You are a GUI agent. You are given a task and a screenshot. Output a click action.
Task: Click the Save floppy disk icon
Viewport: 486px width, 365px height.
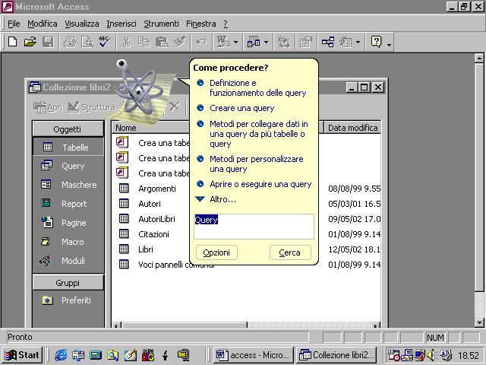click(x=48, y=42)
